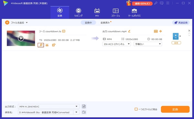
Task: Rename output with the pencil icon
Action: click(x=129, y=31)
